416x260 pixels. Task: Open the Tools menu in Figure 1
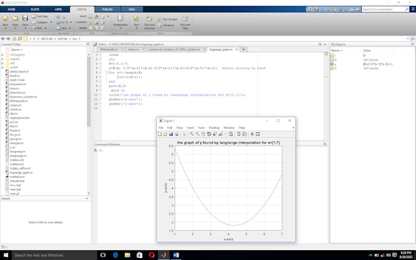(201, 128)
